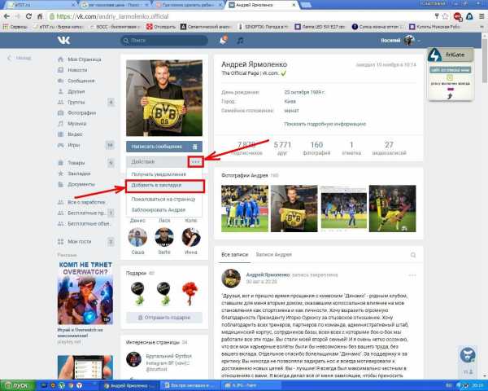Open Бесплатные объявления group in sidebar
Image resolution: width=488 pixels, height=391 pixels.
pyautogui.click(x=84, y=223)
